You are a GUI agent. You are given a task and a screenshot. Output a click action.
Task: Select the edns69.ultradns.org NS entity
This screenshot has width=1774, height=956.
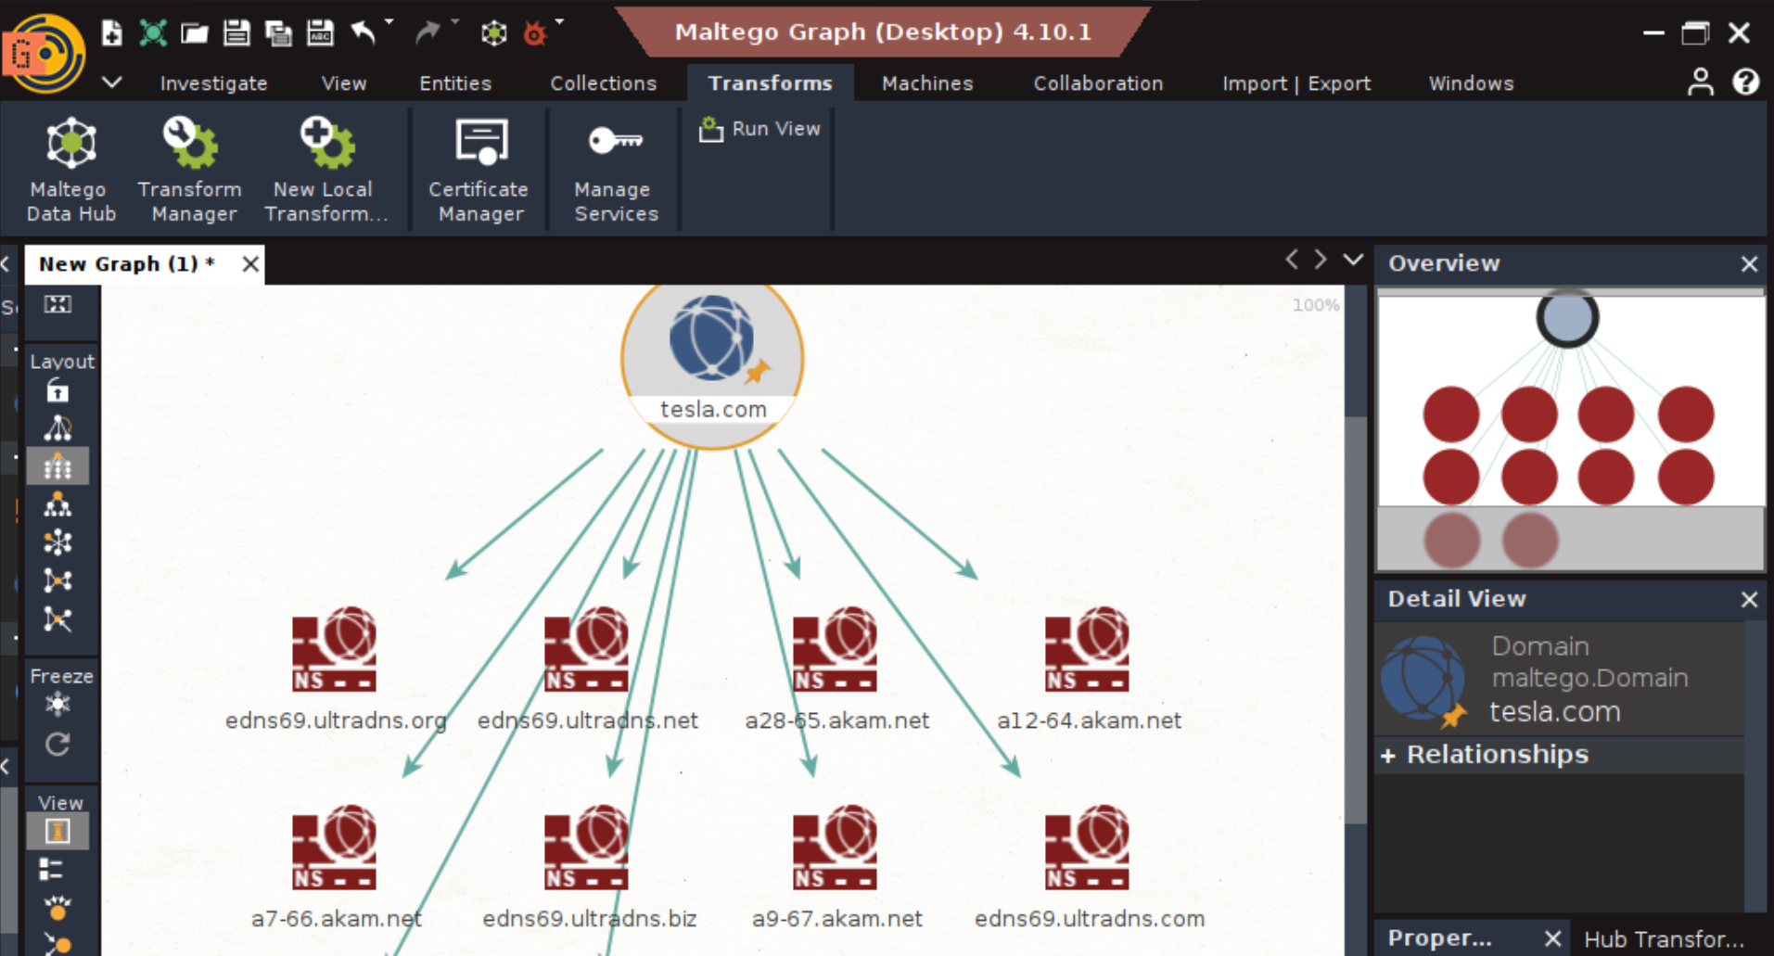[x=335, y=668]
